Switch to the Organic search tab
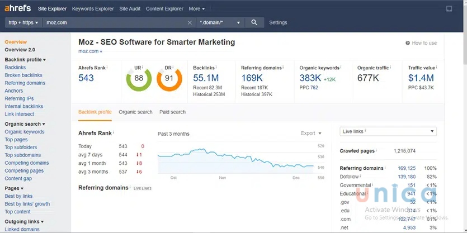The image size is (467, 233). click(x=135, y=112)
